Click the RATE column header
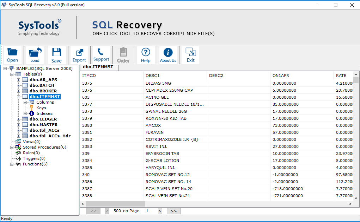Screen dimensions: 360x222 pos(343,76)
